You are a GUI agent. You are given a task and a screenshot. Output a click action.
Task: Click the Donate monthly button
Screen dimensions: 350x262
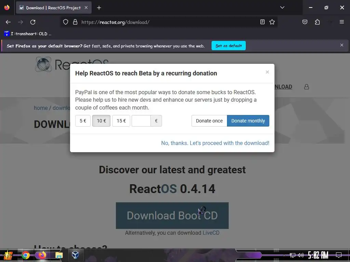click(248, 121)
